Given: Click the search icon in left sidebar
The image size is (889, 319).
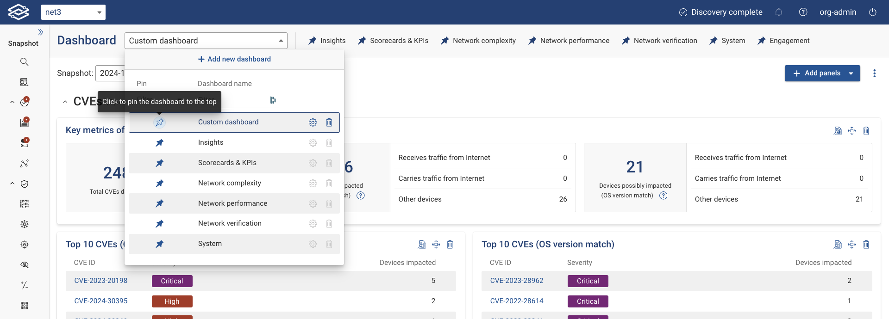Looking at the screenshot, I should coord(25,62).
